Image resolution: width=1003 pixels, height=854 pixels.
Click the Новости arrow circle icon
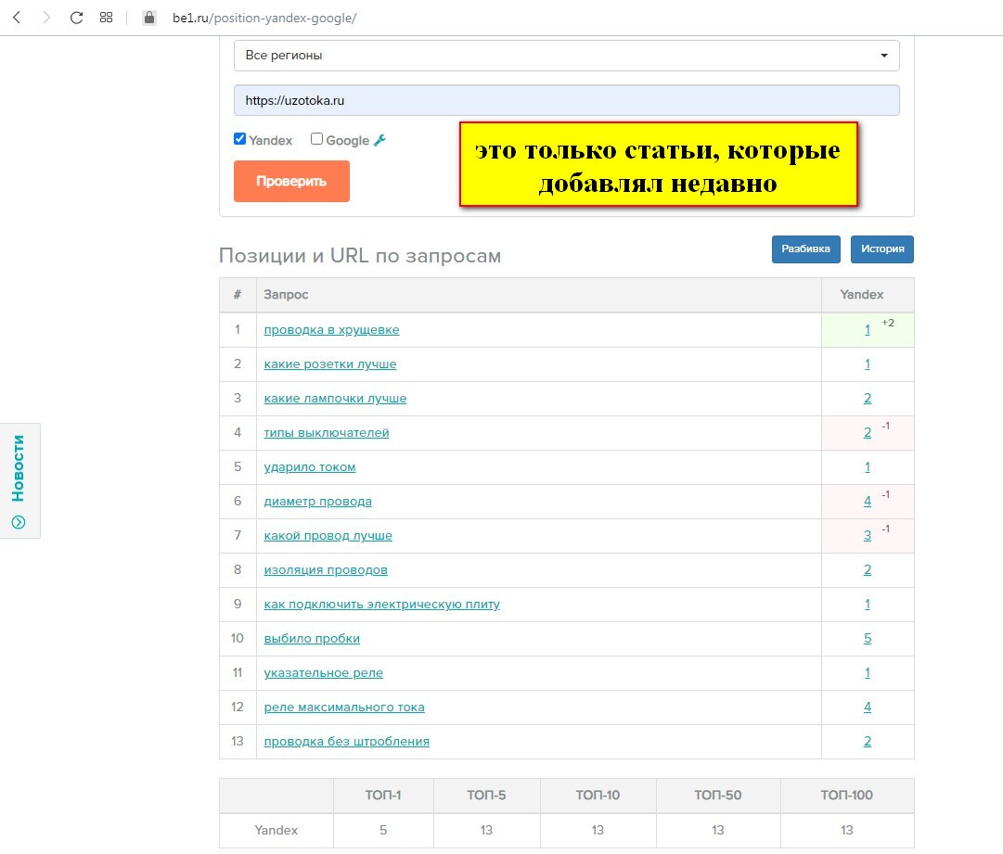click(19, 522)
